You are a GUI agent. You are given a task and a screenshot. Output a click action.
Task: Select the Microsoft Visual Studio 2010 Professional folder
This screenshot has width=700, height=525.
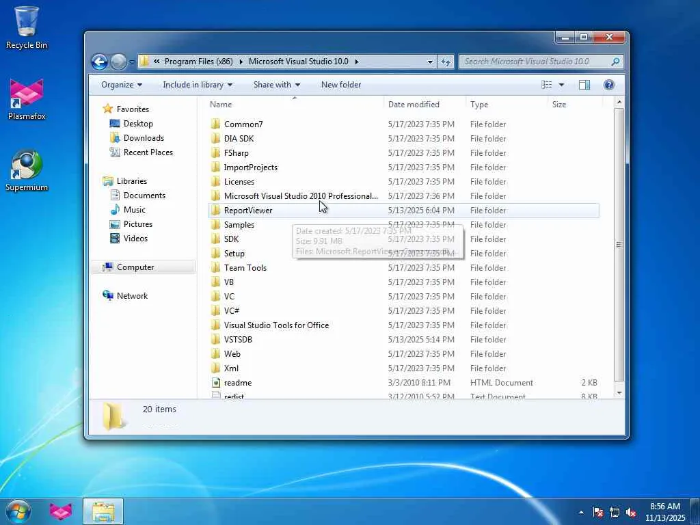[301, 196]
